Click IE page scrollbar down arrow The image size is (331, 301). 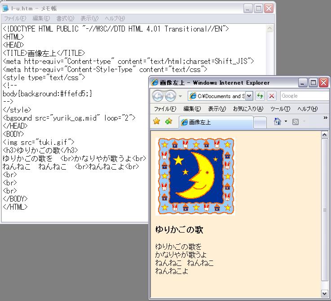[x=324, y=293]
